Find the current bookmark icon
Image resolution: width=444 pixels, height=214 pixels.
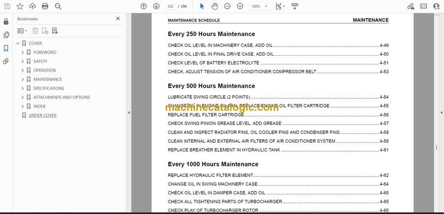[55, 31]
